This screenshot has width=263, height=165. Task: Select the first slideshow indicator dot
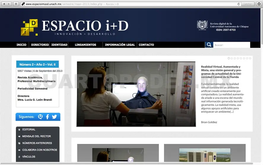tap(229, 58)
